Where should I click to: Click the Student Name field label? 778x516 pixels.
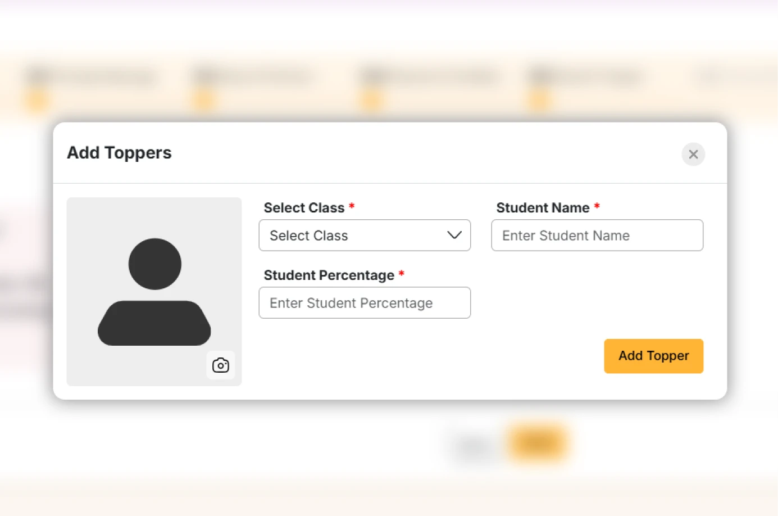(543, 208)
